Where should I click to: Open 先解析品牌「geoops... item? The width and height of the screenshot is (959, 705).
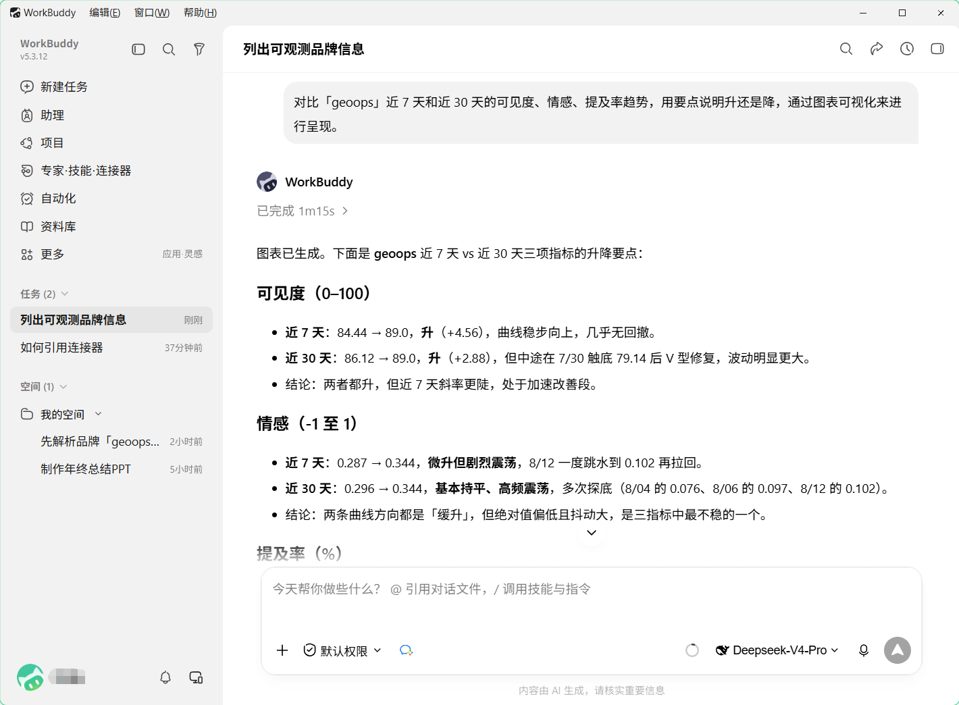click(111, 441)
